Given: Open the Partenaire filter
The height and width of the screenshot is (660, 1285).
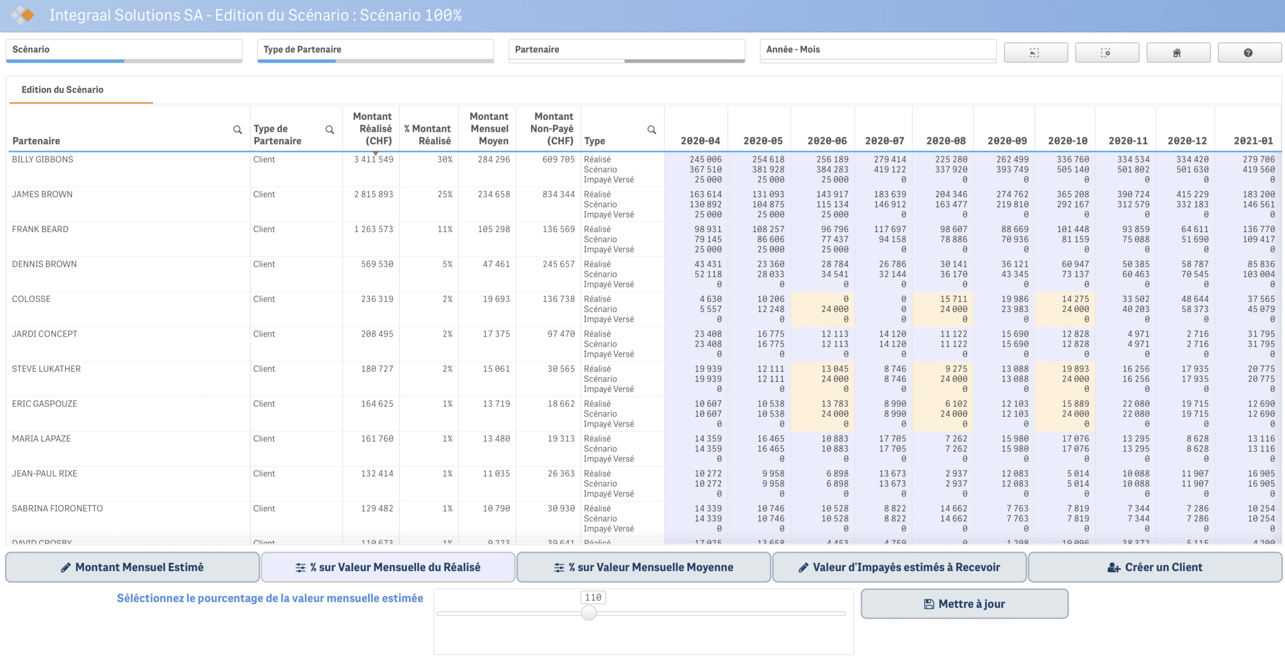Looking at the screenshot, I should pos(627,51).
